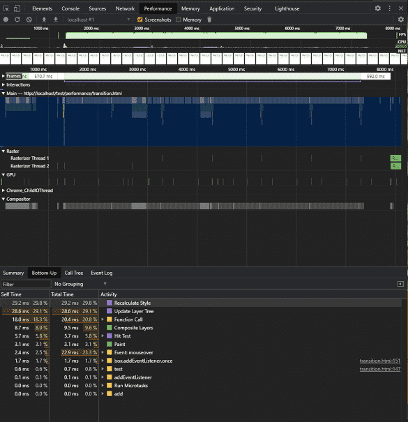Load a profile using the upload icon
Image resolution: width=408 pixels, height=422 pixels.
[x=44, y=20]
